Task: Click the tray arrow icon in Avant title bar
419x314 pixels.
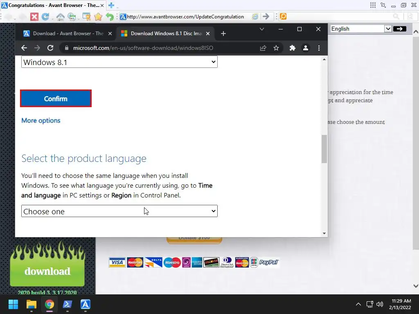Action: [383, 5]
